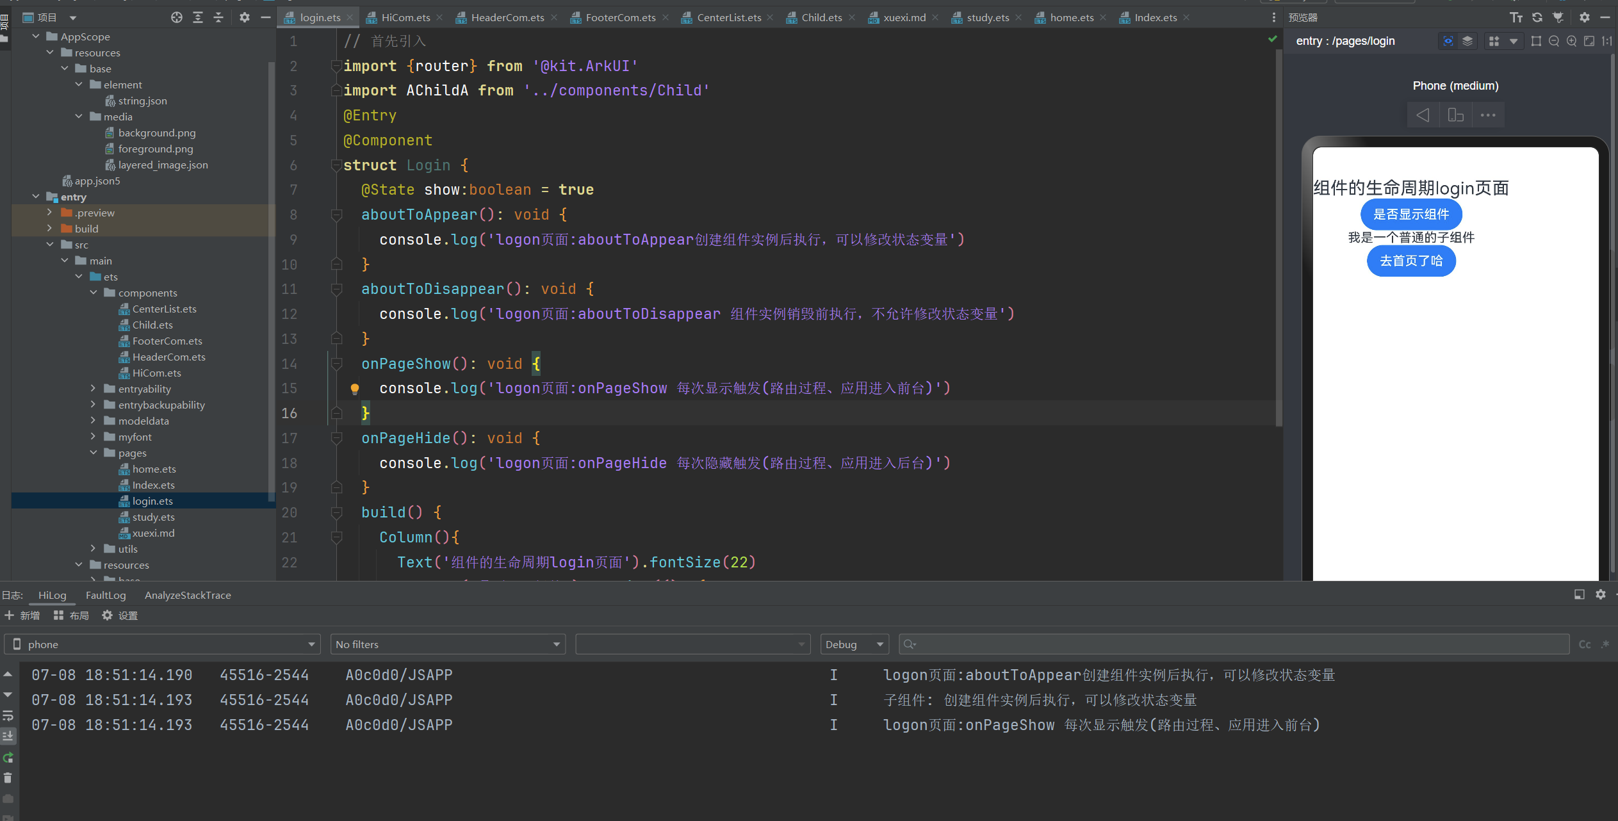Viewport: 1618px width, 821px height.
Task: Click zoom in on the previewer
Action: [1572, 41]
